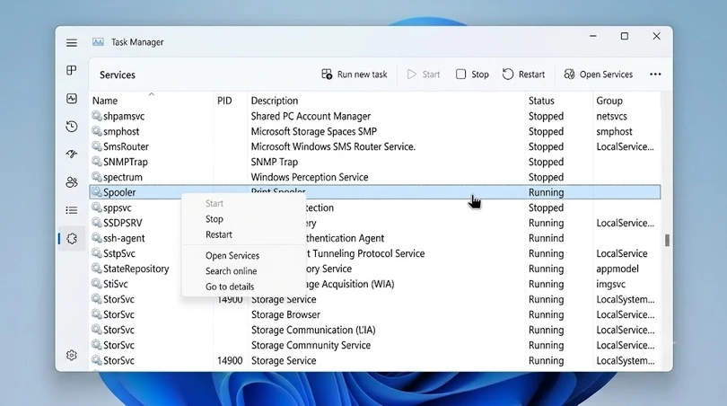The height and width of the screenshot is (406, 727).
Task: Open the three-dot more options menu
Action: coord(655,75)
